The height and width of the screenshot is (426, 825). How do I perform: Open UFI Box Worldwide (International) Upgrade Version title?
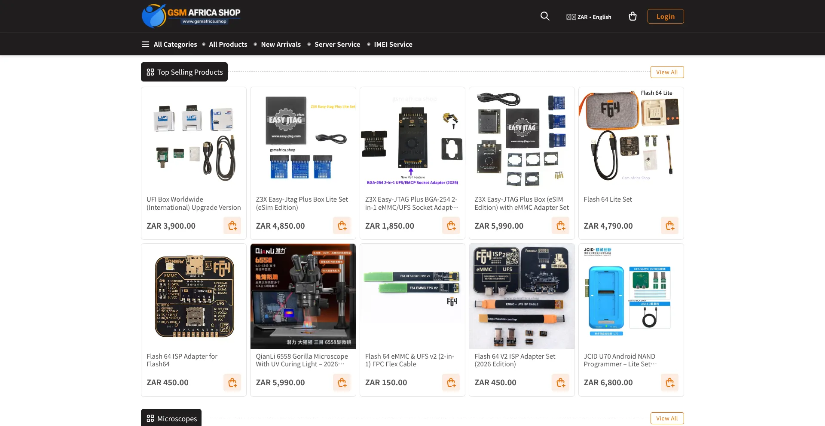[194, 203]
